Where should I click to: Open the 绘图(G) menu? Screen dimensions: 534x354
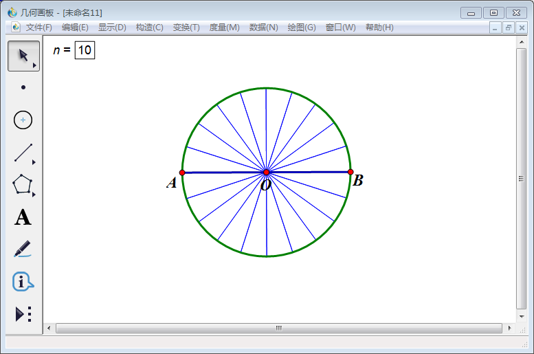pyautogui.click(x=302, y=27)
